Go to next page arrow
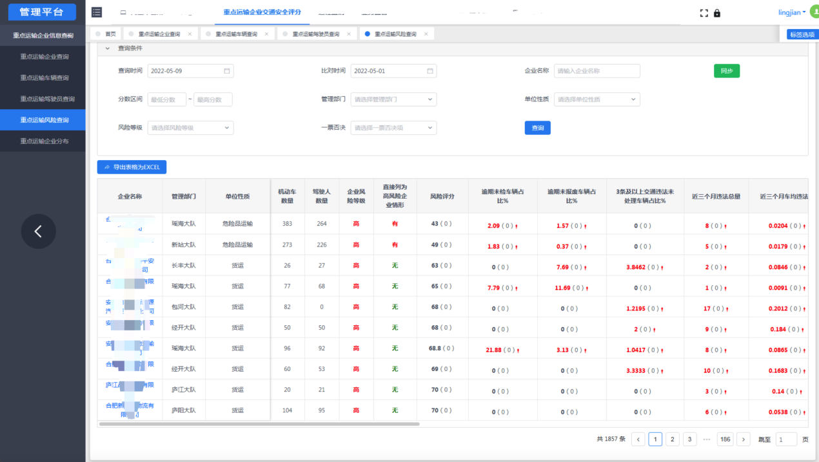This screenshot has width=819, height=462. tap(743, 439)
